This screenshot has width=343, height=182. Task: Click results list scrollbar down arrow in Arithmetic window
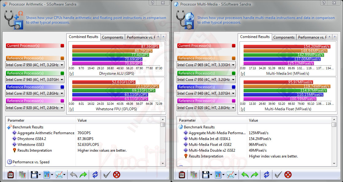tap(162, 163)
